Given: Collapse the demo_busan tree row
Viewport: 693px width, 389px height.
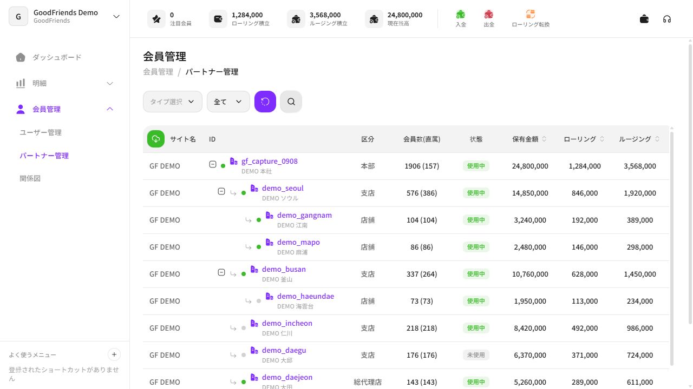Looking at the screenshot, I should click(221, 272).
